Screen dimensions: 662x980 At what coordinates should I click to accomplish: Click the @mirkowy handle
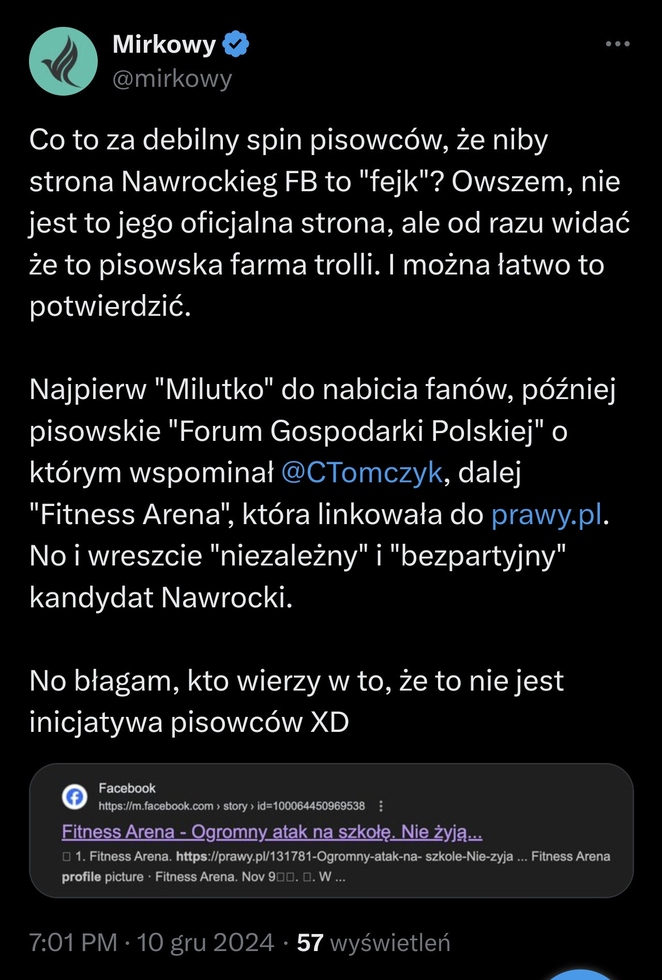coord(172,79)
